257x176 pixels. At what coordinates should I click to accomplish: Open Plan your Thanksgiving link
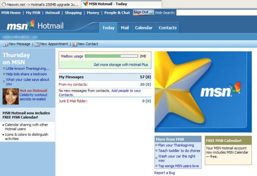[176, 145]
